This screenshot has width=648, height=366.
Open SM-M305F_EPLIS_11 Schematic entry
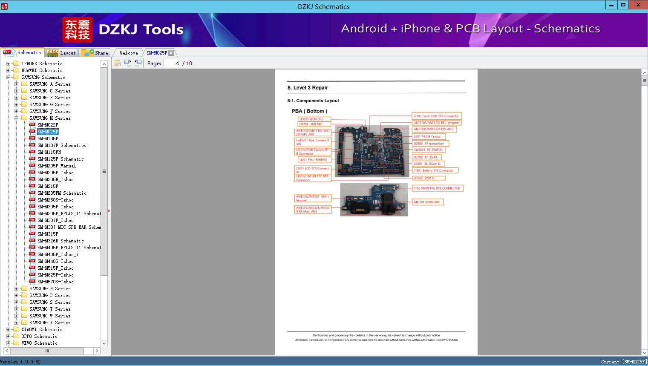69,213
